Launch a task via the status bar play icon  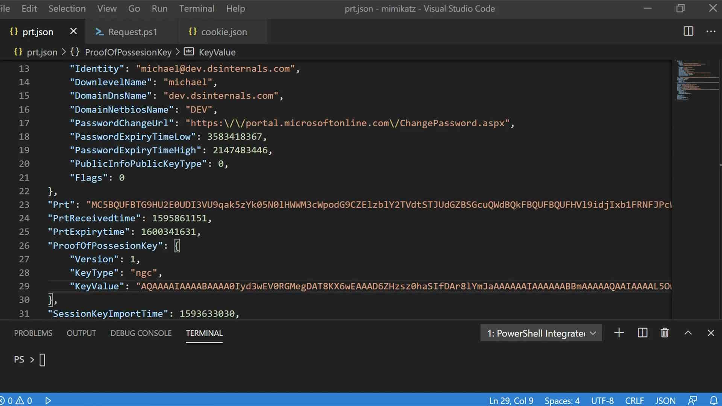[48, 400]
